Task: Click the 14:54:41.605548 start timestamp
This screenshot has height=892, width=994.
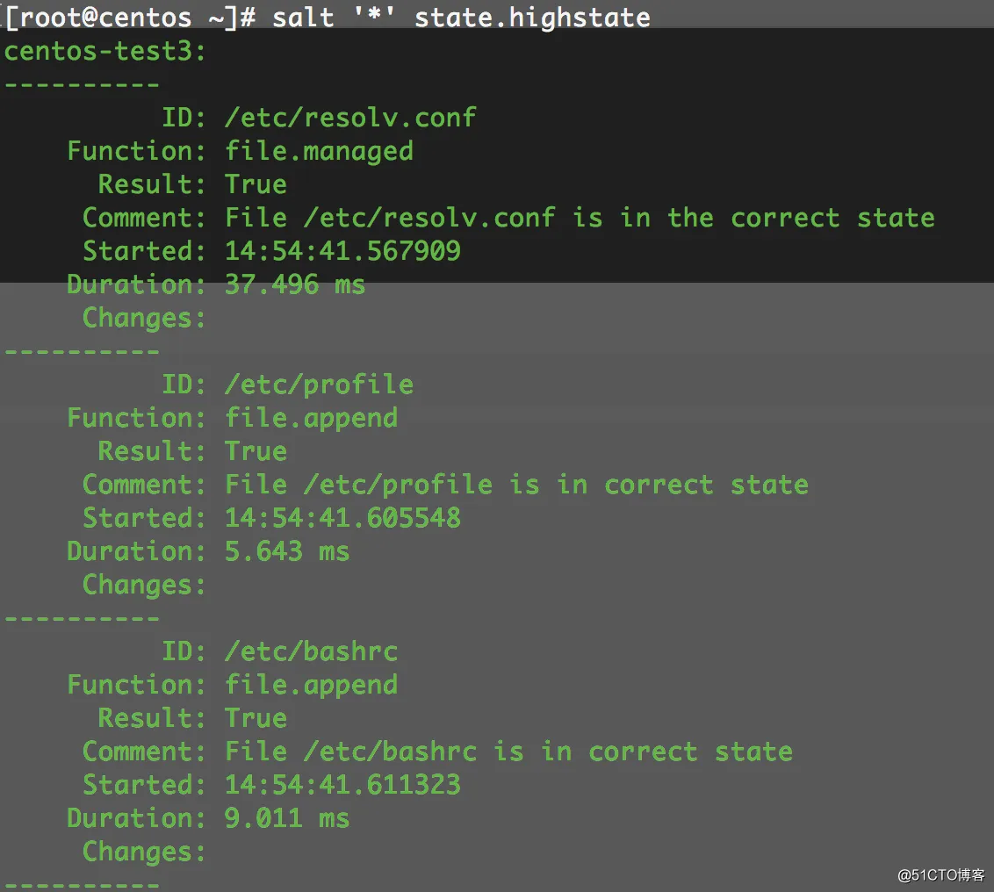Action: pyautogui.click(x=342, y=517)
